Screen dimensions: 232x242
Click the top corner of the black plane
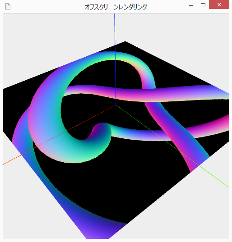(125, 41)
